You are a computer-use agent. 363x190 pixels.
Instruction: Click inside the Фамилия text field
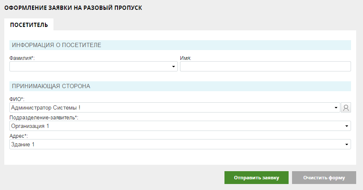(90, 66)
